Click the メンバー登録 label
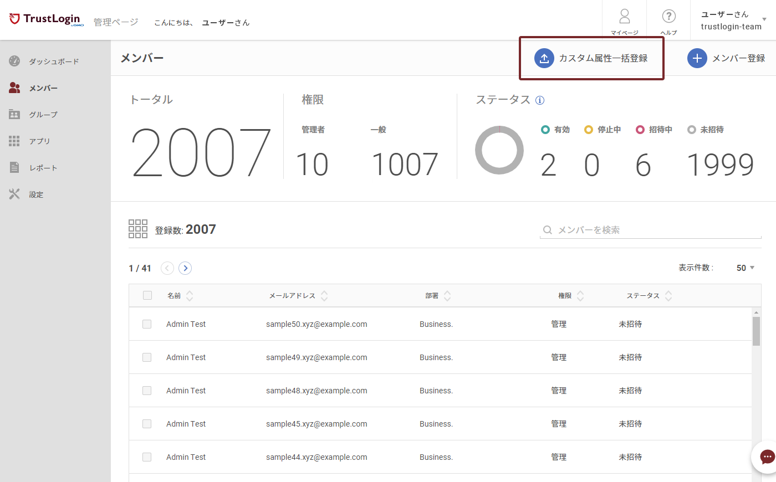Image resolution: width=776 pixels, height=482 pixels. tap(738, 58)
